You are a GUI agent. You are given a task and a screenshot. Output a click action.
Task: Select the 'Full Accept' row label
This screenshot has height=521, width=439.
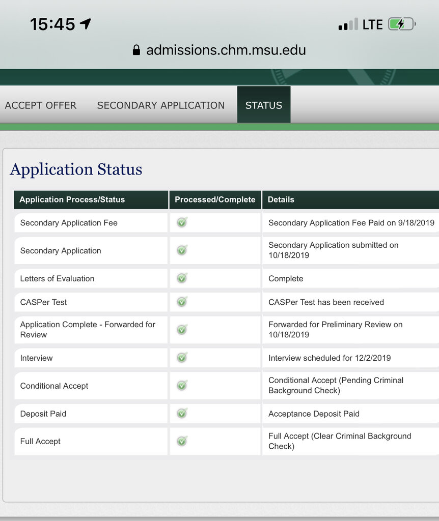click(x=40, y=442)
